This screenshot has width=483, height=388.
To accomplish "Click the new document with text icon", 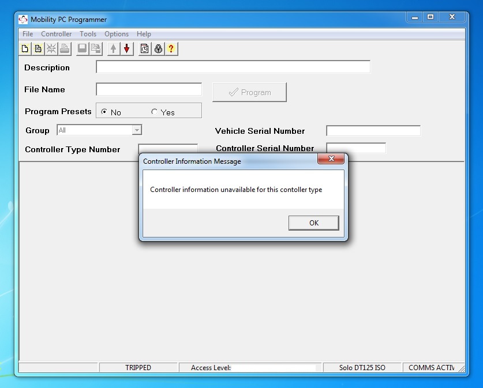I will [38, 49].
